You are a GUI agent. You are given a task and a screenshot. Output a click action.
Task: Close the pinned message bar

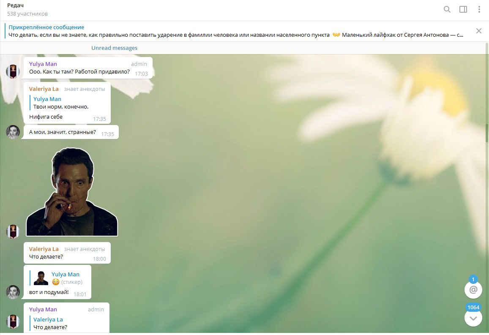(x=479, y=31)
